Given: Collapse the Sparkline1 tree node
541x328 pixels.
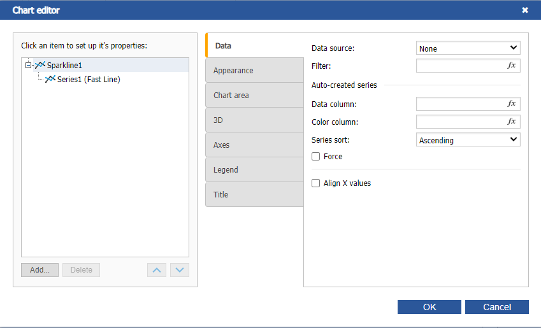Looking at the screenshot, I should [28, 65].
